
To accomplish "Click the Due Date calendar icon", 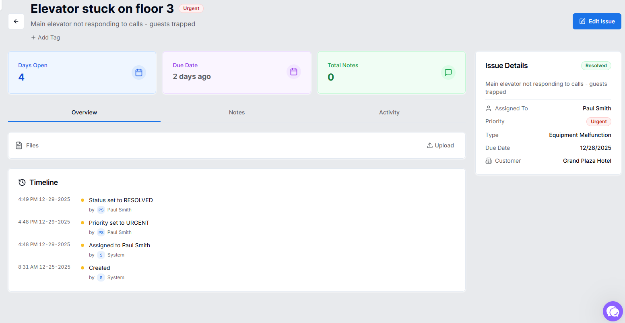I will 293,71.
